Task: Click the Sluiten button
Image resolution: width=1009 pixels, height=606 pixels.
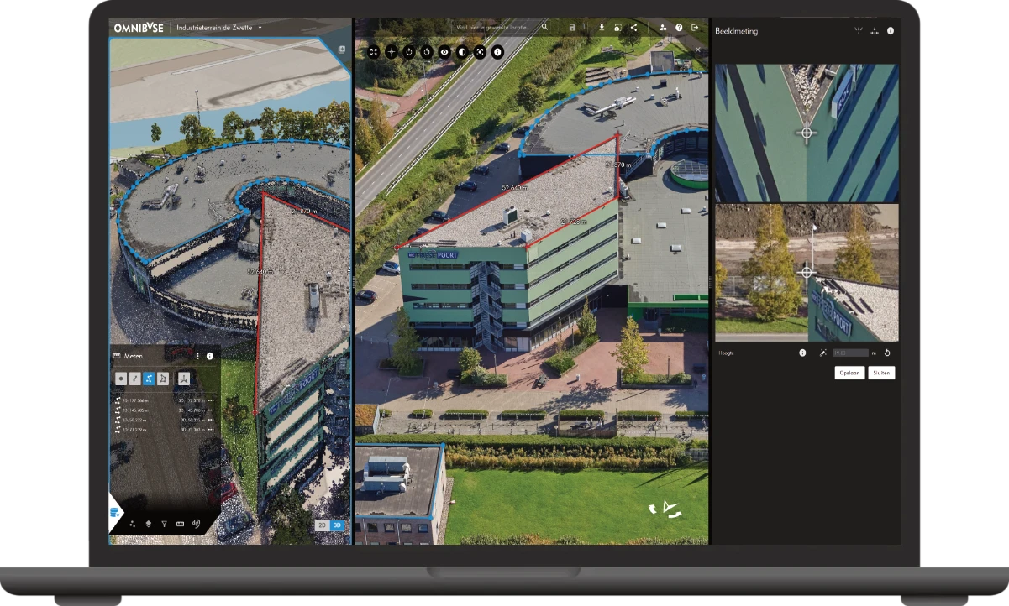Action: (x=881, y=373)
